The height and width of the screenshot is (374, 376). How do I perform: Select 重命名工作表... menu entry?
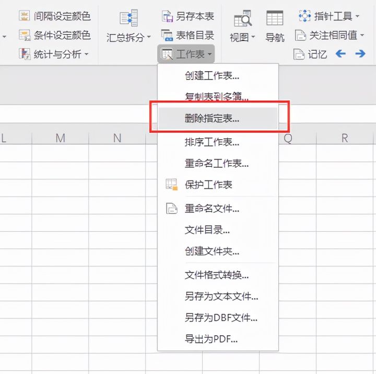pyautogui.click(x=218, y=163)
